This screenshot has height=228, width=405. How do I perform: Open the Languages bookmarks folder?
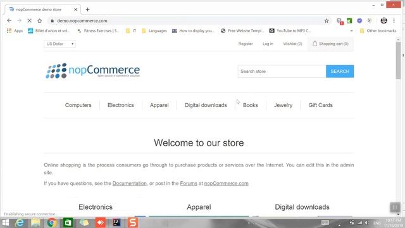154,31
